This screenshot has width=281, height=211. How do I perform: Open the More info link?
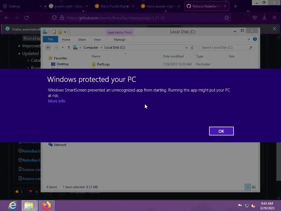point(57,101)
